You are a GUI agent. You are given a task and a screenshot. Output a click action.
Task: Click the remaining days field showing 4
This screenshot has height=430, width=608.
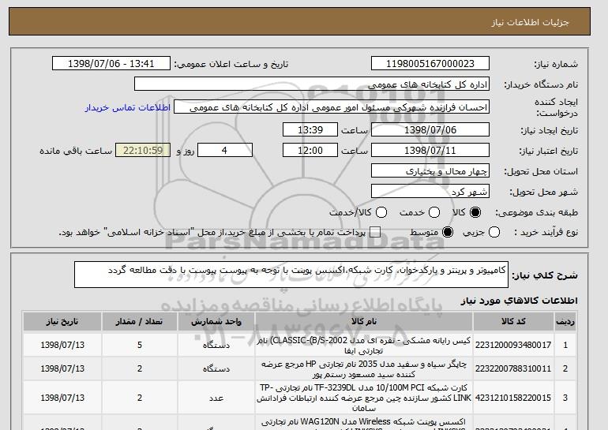pyautogui.click(x=225, y=151)
